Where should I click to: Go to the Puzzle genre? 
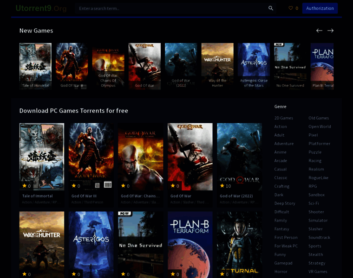click(315, 152)
